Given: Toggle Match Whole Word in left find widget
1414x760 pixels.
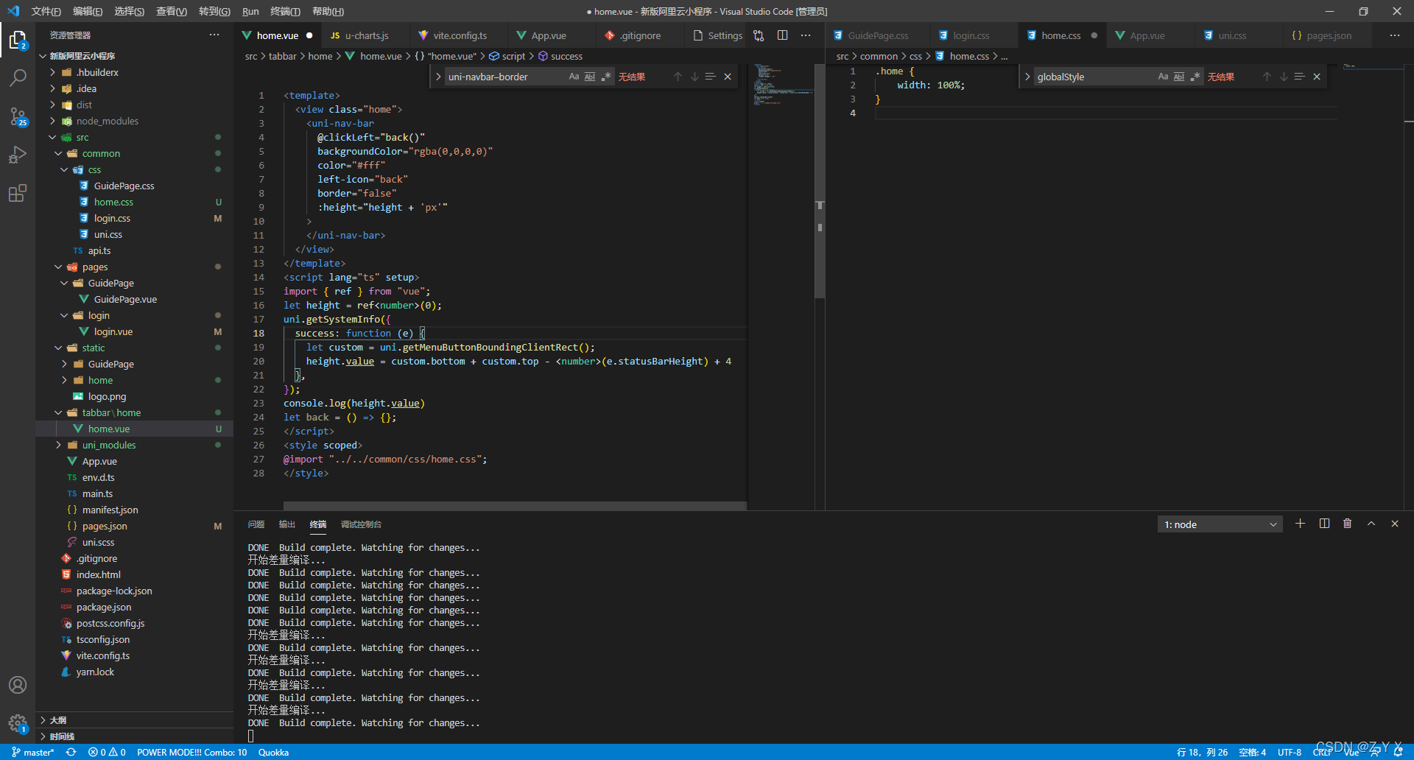Looking at the screenshot, I should (x=590, y=77).
